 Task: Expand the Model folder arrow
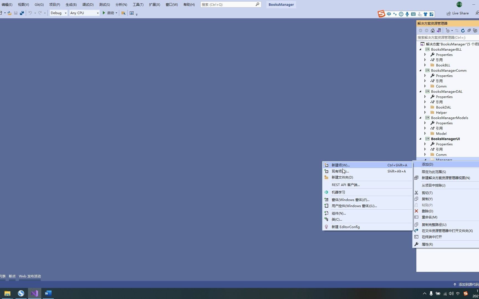pos(425,133)
